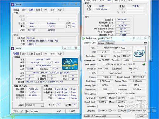Select 缓存 tab in the processor CPU-Z window
Viewport: 159px width, 119px height.
click(24, 54)
